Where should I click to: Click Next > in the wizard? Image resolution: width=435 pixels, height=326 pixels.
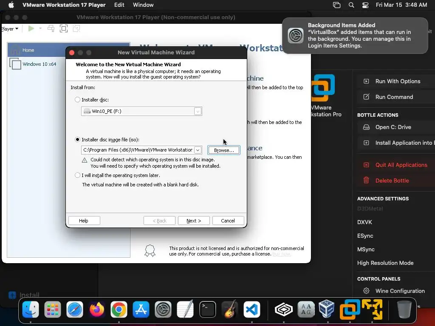194,221
